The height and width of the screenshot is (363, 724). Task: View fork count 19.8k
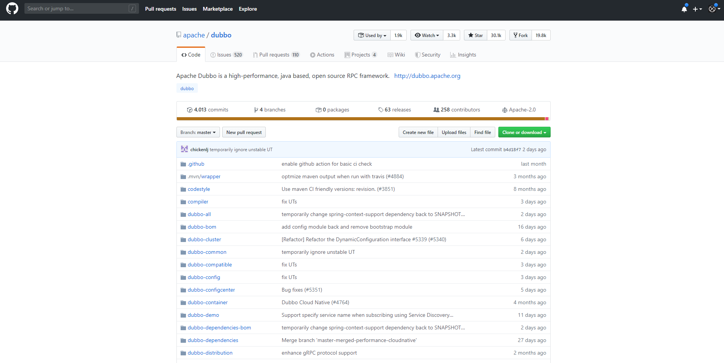coord(541,35)
